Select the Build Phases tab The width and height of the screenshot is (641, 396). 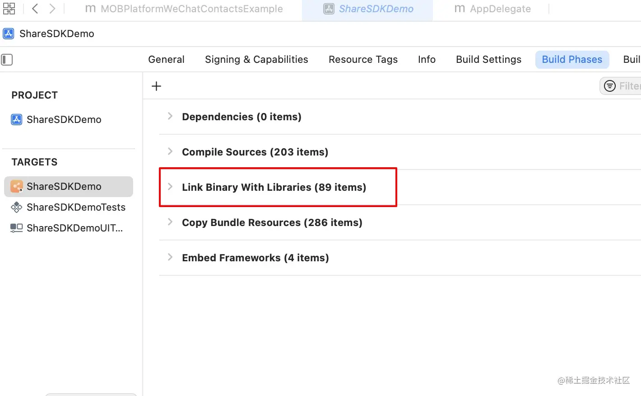572,60
